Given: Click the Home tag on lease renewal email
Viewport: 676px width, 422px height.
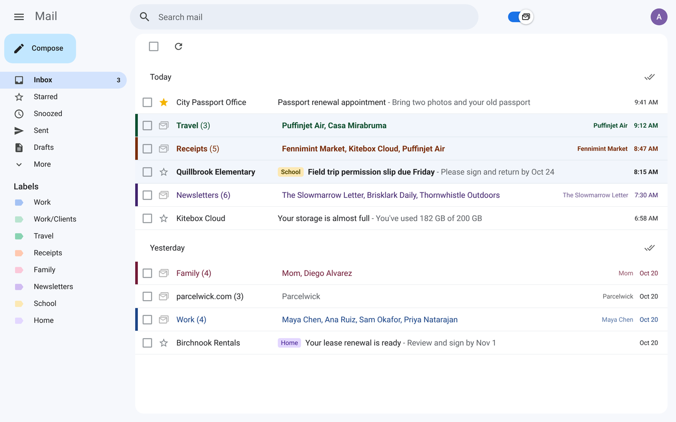Looking at the screenshot, I should click(x=289, y=343).
